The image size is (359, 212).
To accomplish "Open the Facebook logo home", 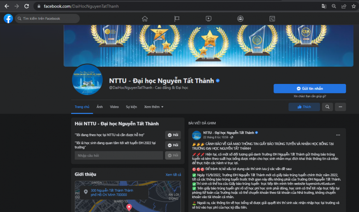I will click(x=8, y=19).
